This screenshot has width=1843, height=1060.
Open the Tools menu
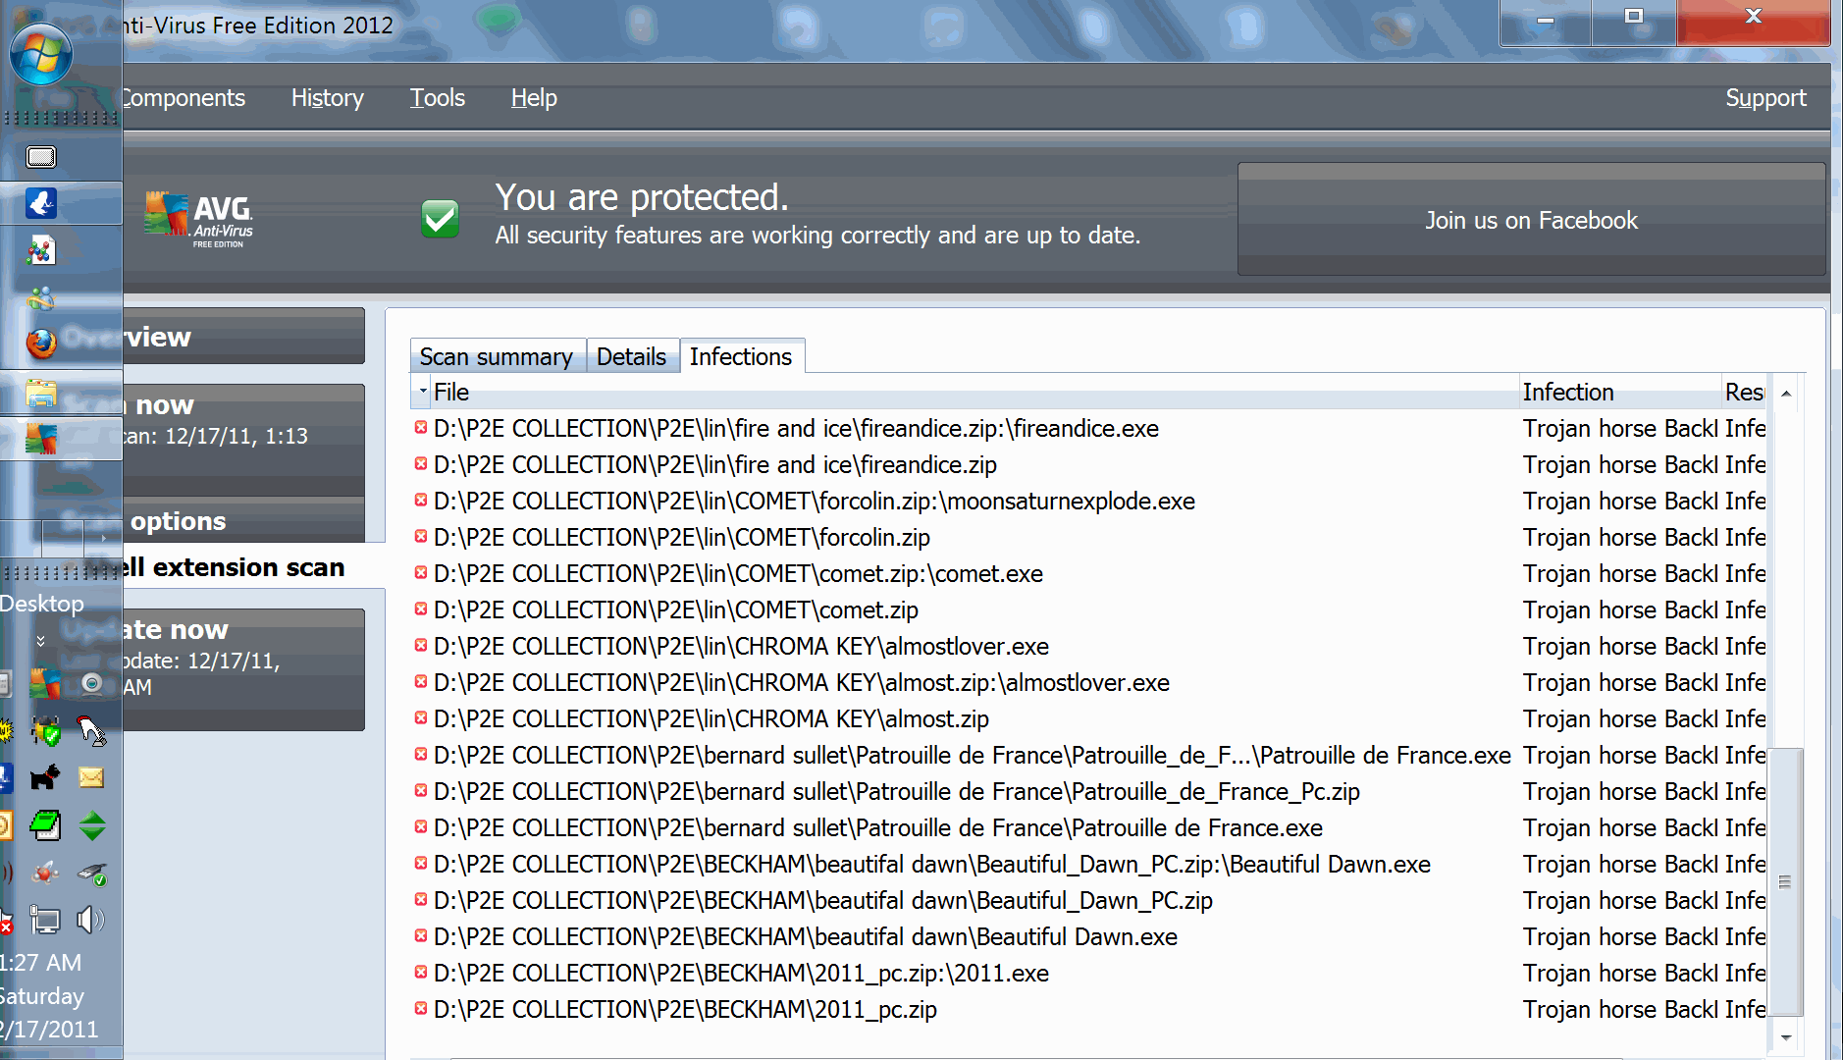pyautogui.click(x=437, y=98)
